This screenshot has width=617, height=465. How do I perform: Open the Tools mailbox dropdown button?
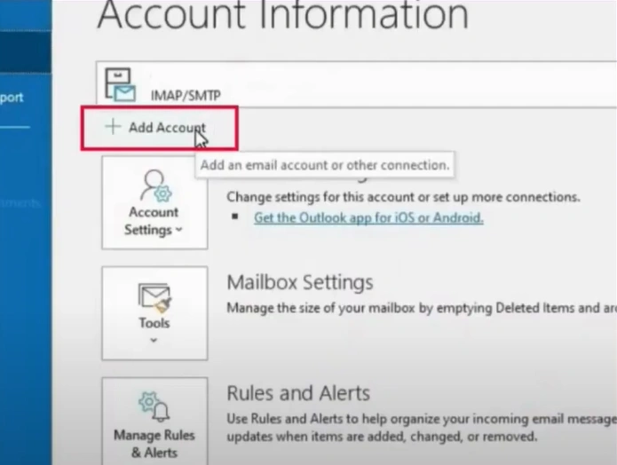tap(154, 313)
